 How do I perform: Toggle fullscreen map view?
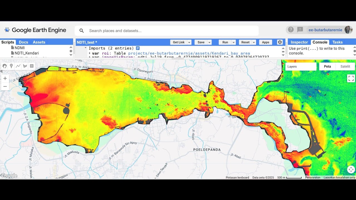[x=351, y=78]
